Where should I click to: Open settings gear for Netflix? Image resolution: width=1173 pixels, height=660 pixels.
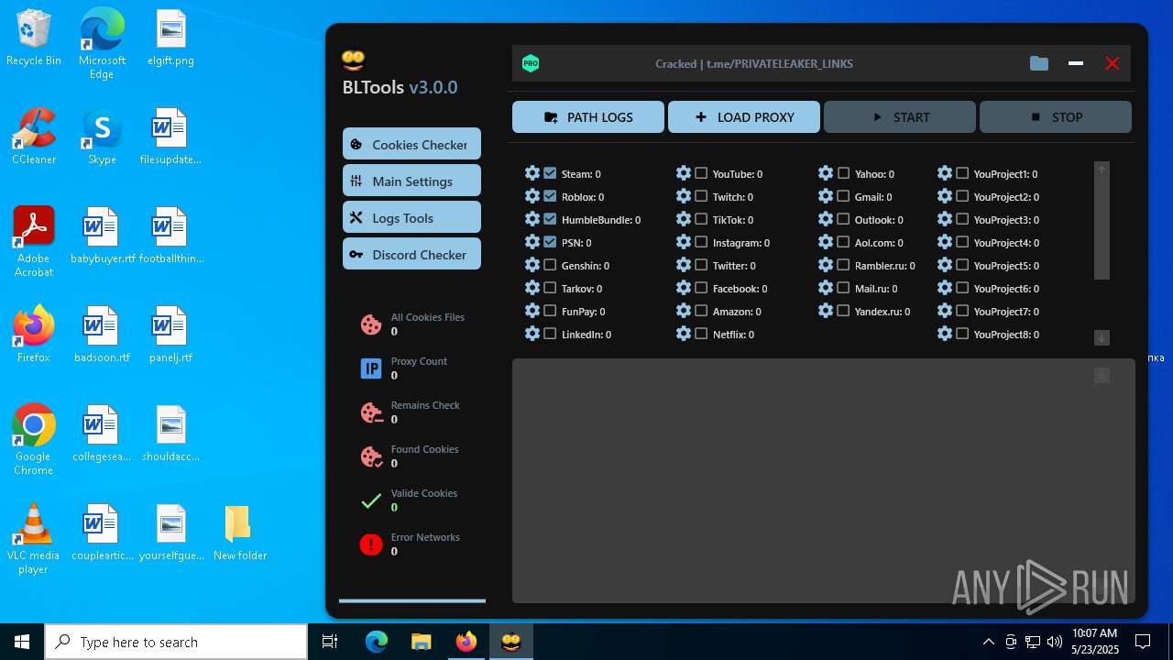(x=684, y=334)
